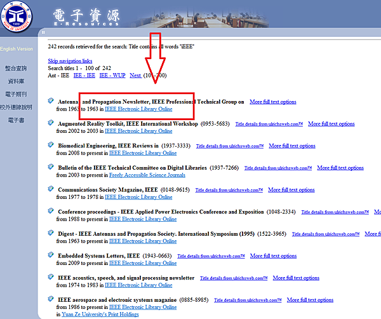This screenshot has width=381, height=319.
Task: Open More full text options for Biomedical Engineering
Action: point(292,146)
